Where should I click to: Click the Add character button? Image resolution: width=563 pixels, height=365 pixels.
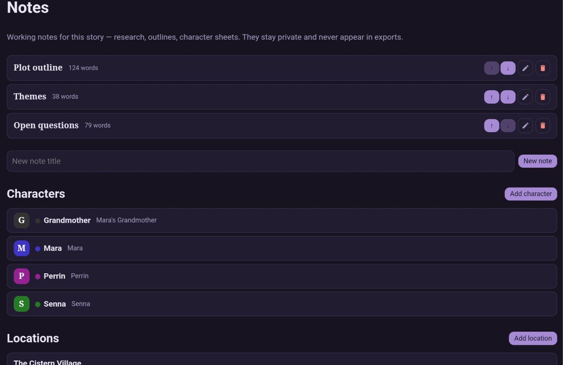coord(531,194)
